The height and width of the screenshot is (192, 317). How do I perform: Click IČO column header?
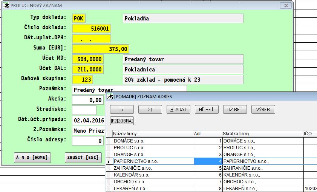(310, 134)
